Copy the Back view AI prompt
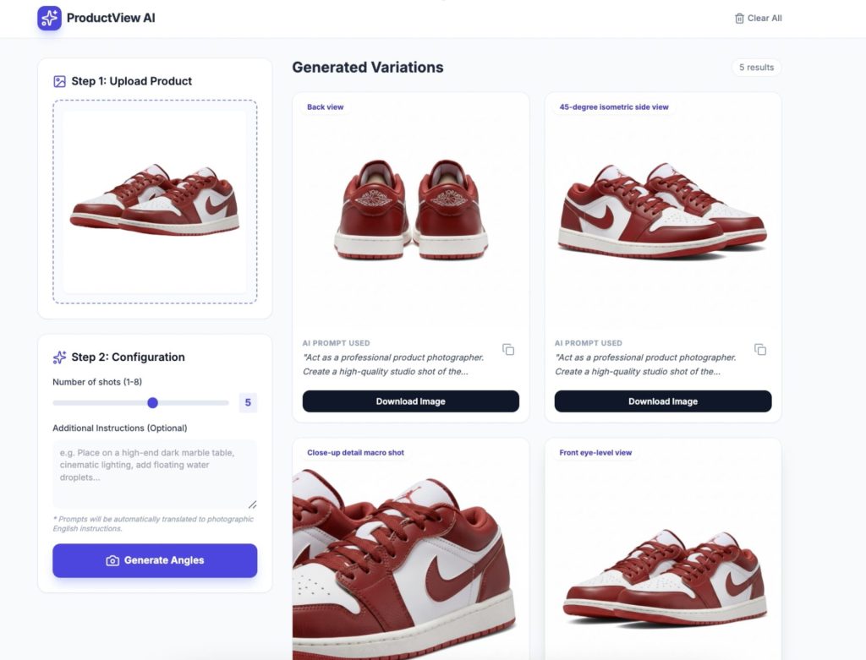The image size is (866, 660). [508, 350]
